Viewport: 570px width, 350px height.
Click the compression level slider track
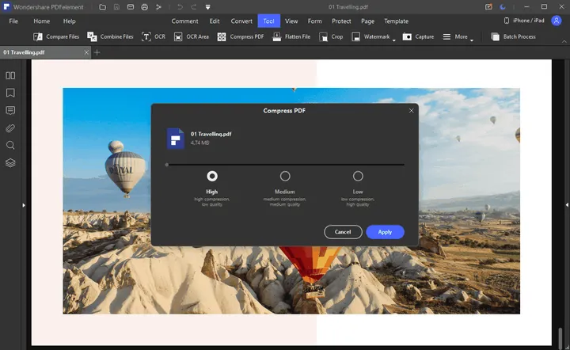[x=285, y=165]
